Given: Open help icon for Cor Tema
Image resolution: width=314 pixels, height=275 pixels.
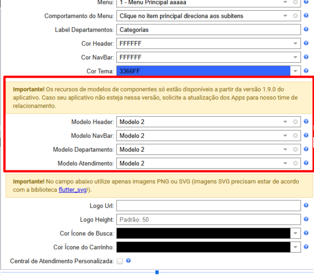Looking at the screenshot, I should coord(306,71).
